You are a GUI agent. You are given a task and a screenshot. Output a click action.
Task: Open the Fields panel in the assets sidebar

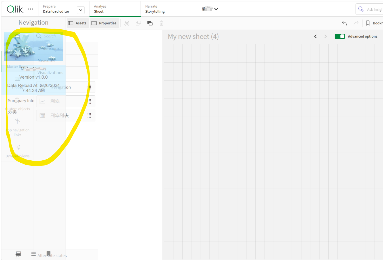[x=17, y=41]
